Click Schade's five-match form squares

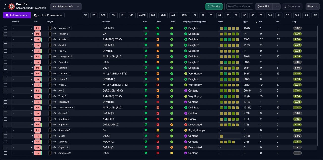[229, 39]
